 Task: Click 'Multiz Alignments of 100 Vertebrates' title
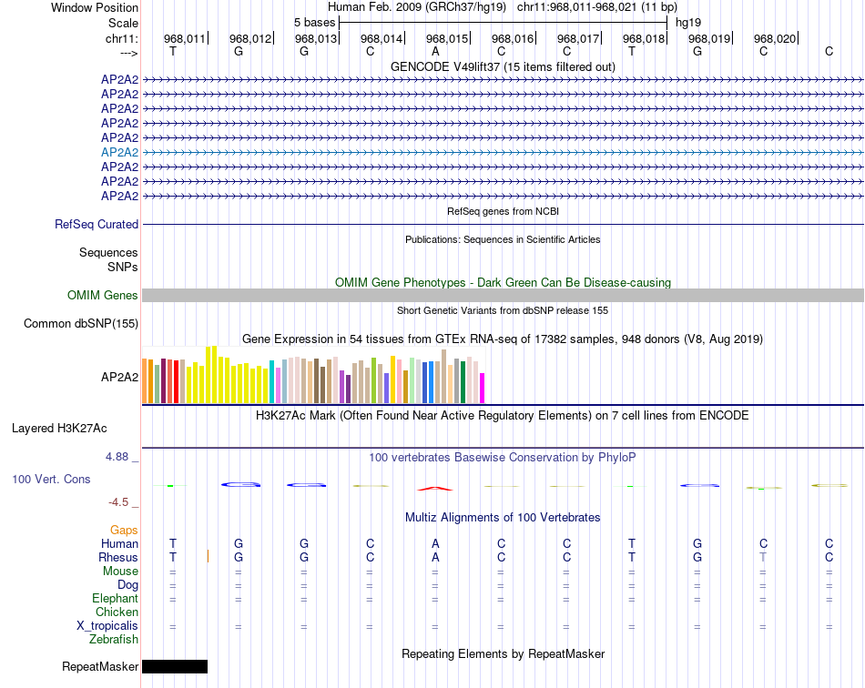(x=503, y=517)
